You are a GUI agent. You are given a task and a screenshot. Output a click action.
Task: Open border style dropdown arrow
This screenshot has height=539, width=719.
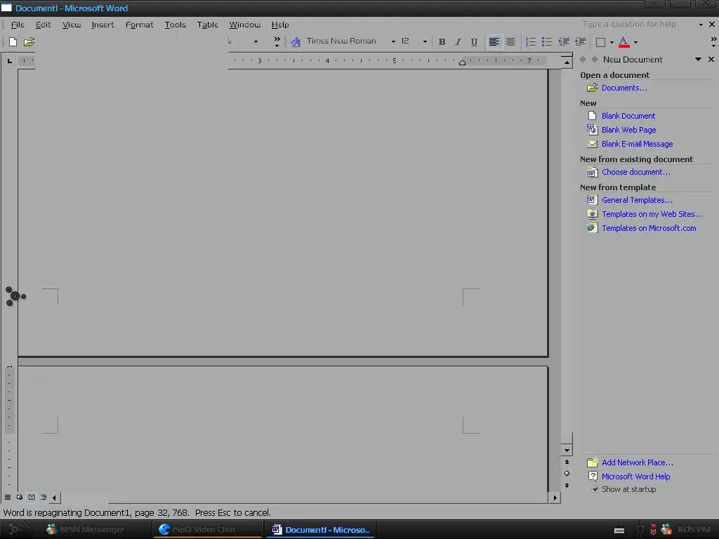(612, 42)
